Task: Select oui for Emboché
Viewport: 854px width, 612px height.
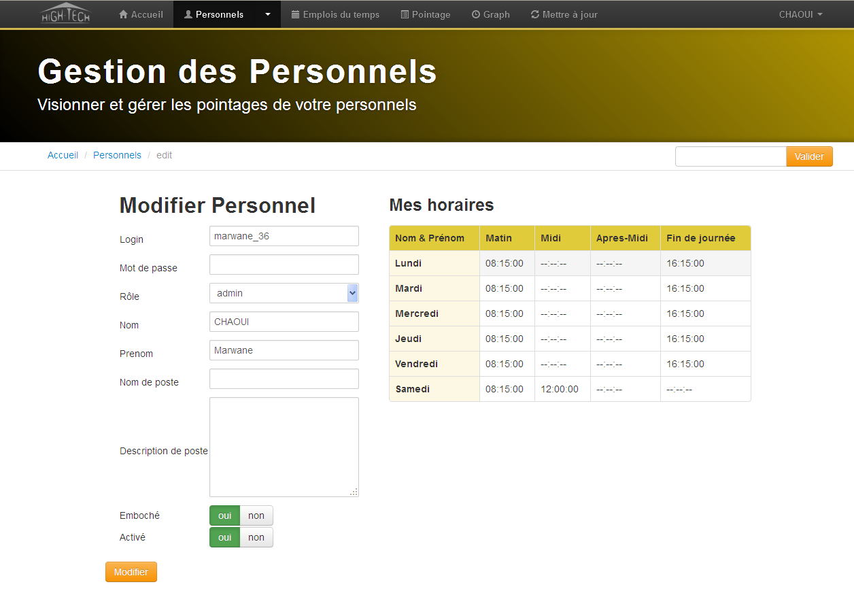Action: 225,515
